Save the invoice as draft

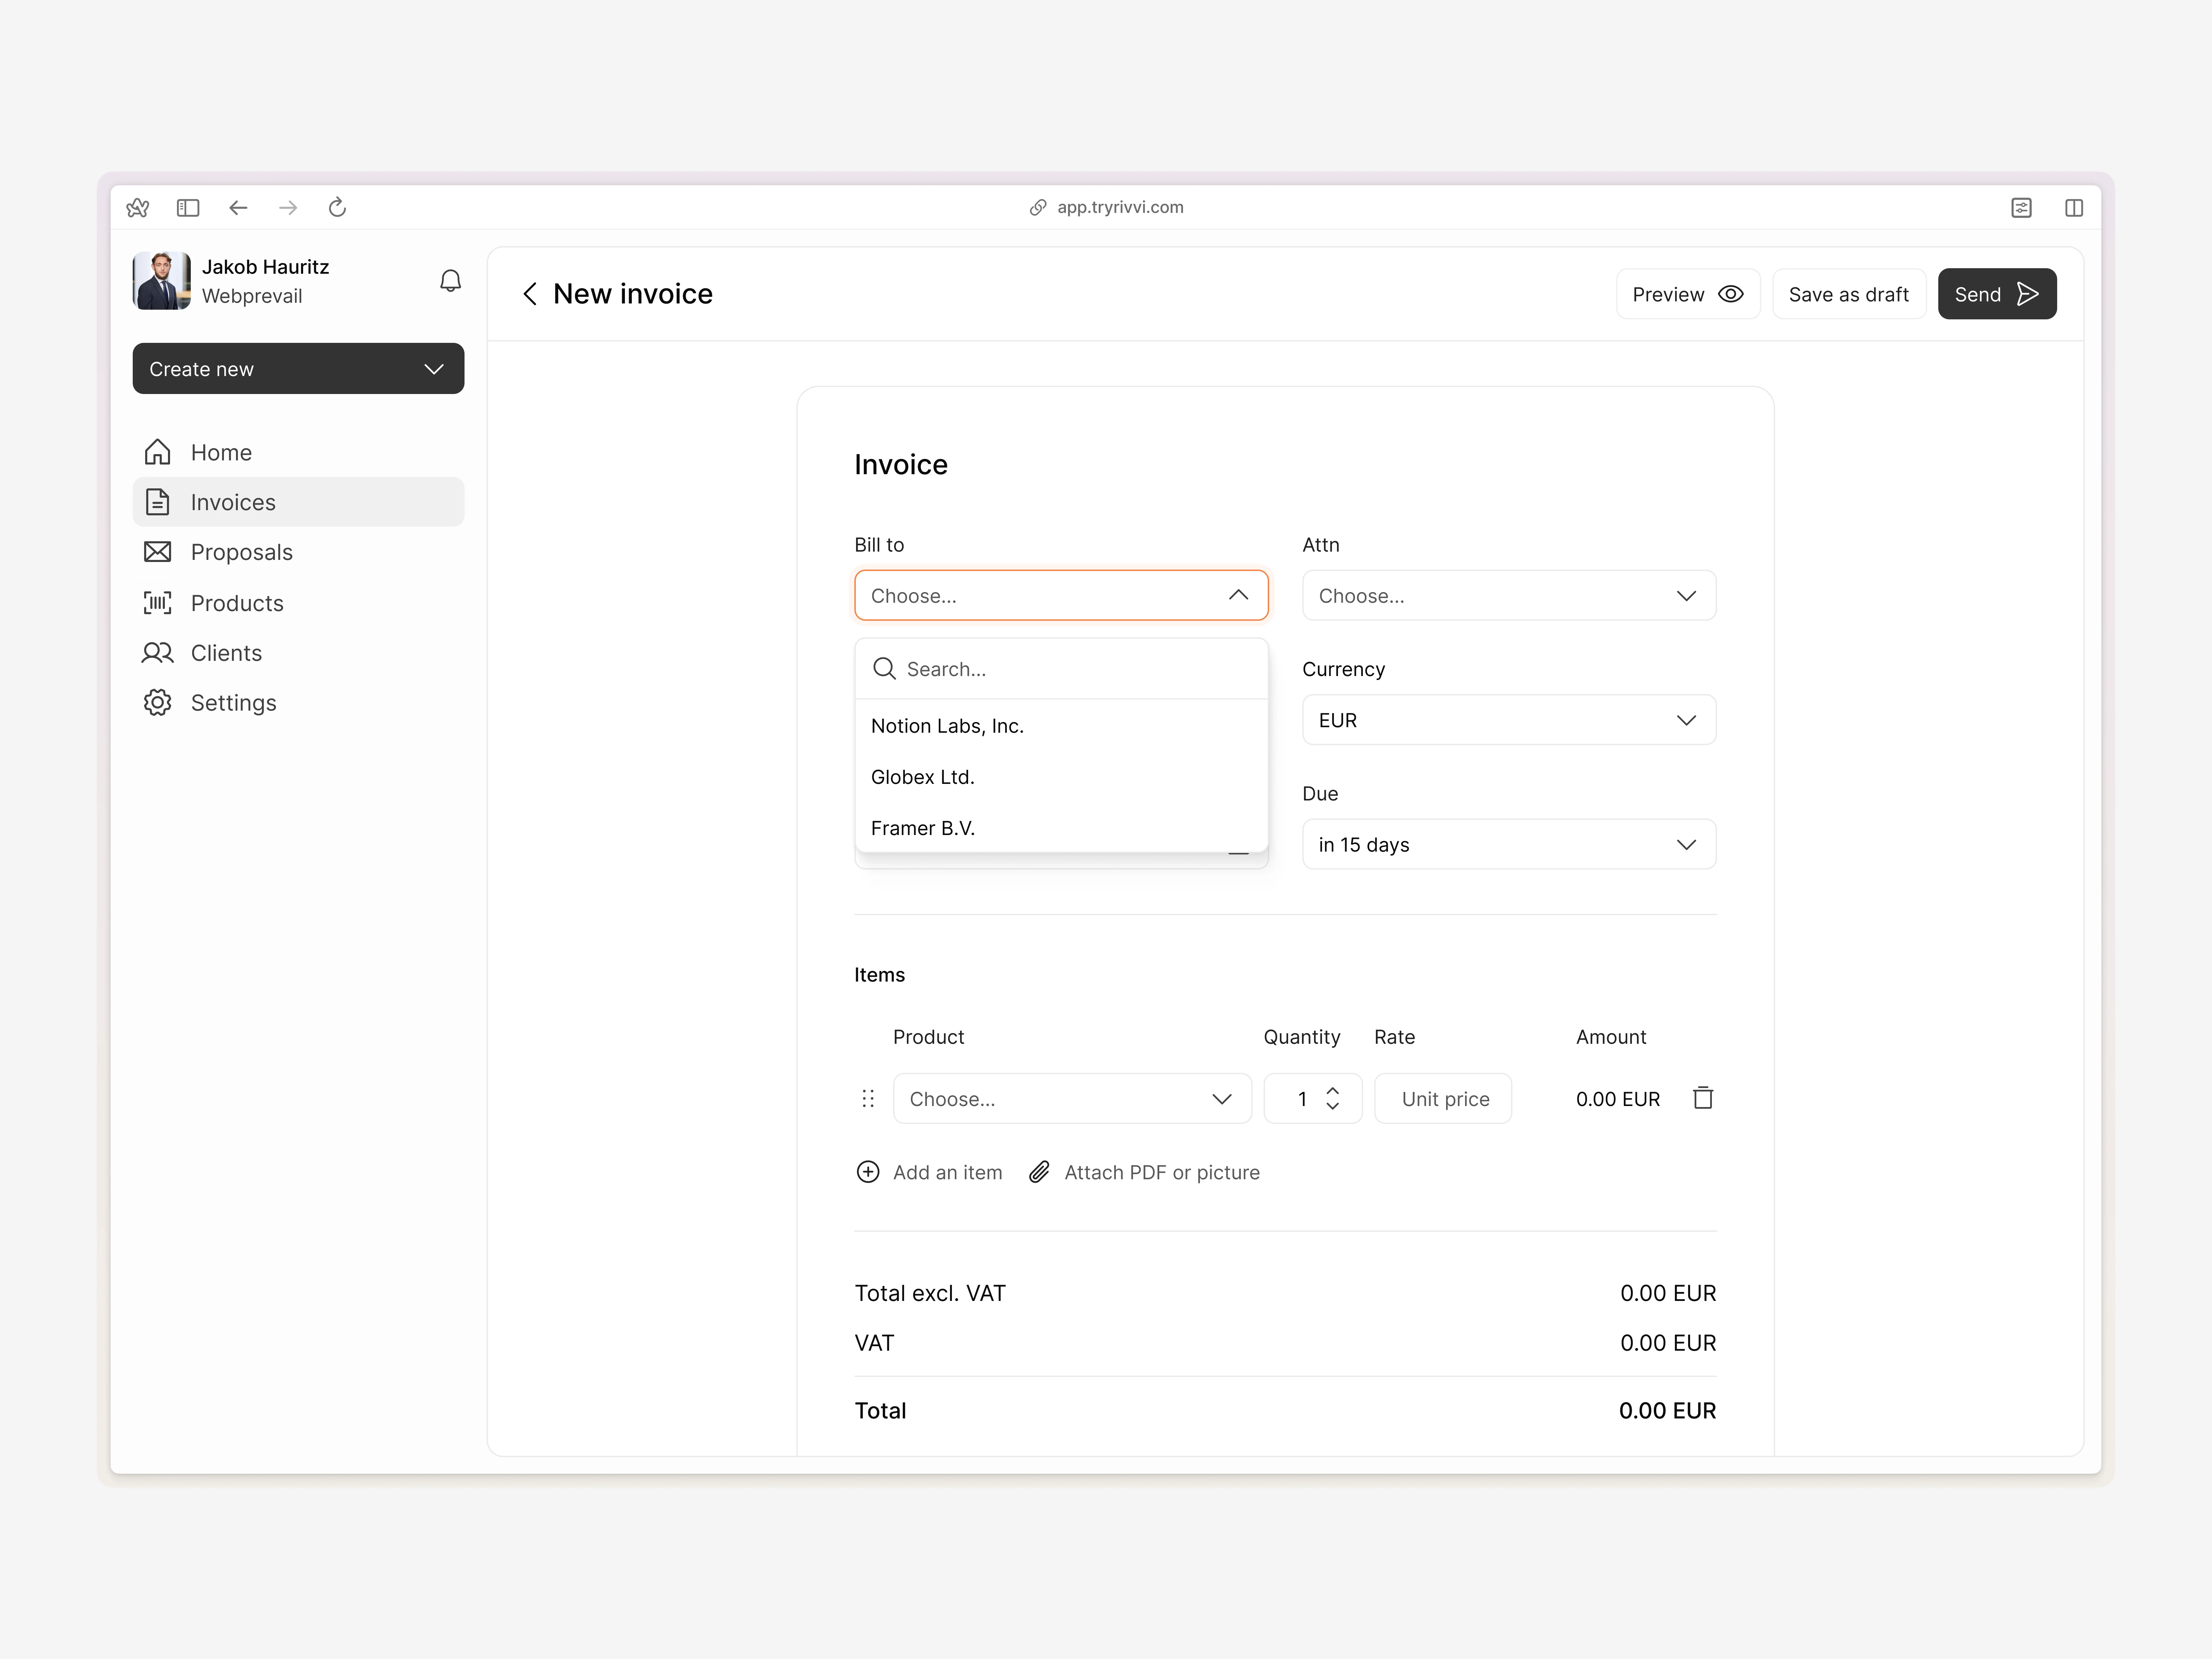[x=1849, y=294]
